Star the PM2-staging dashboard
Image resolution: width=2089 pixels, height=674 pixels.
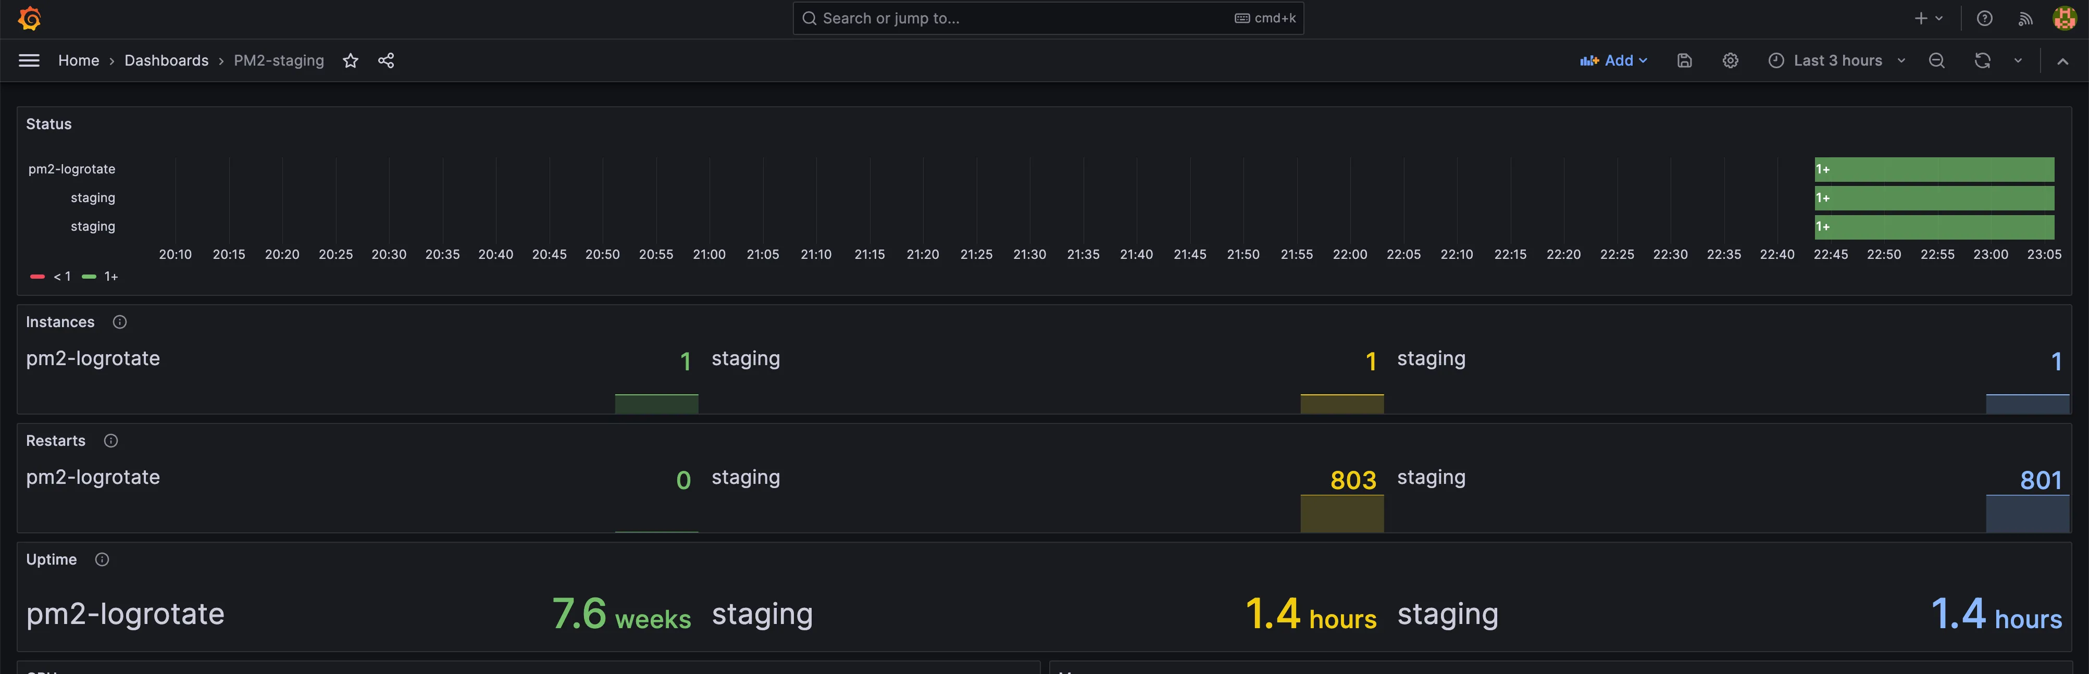tap(350, 61)
